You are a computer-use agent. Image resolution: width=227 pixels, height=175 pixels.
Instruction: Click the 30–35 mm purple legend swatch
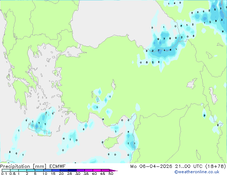pyautogui.click(x=81, y=170)
